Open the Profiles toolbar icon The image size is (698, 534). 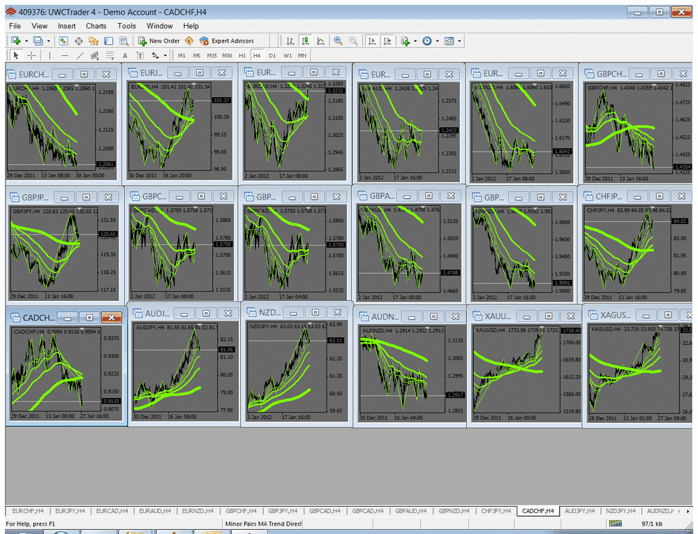coord(38,41)
